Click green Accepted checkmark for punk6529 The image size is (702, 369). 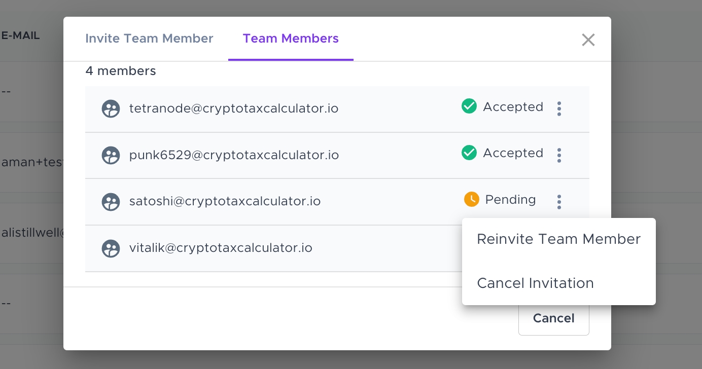pyautogui.click(x=469, y=153)
